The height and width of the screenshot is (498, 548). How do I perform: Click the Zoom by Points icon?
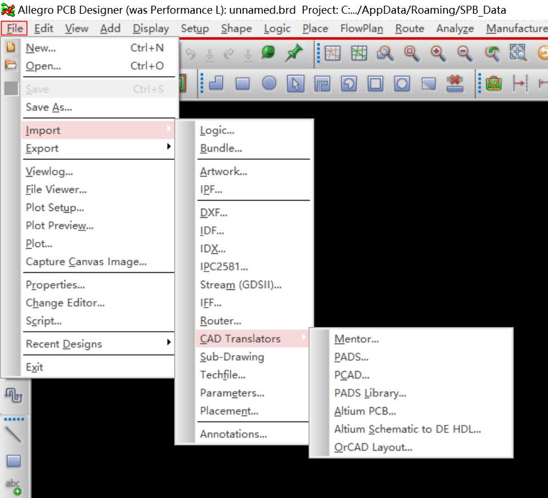tap(385, 54)
